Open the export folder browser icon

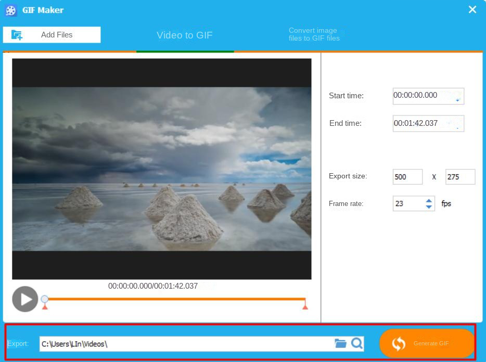[341, 343]
